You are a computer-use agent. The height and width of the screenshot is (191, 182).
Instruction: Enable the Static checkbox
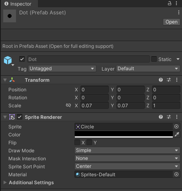154,59
